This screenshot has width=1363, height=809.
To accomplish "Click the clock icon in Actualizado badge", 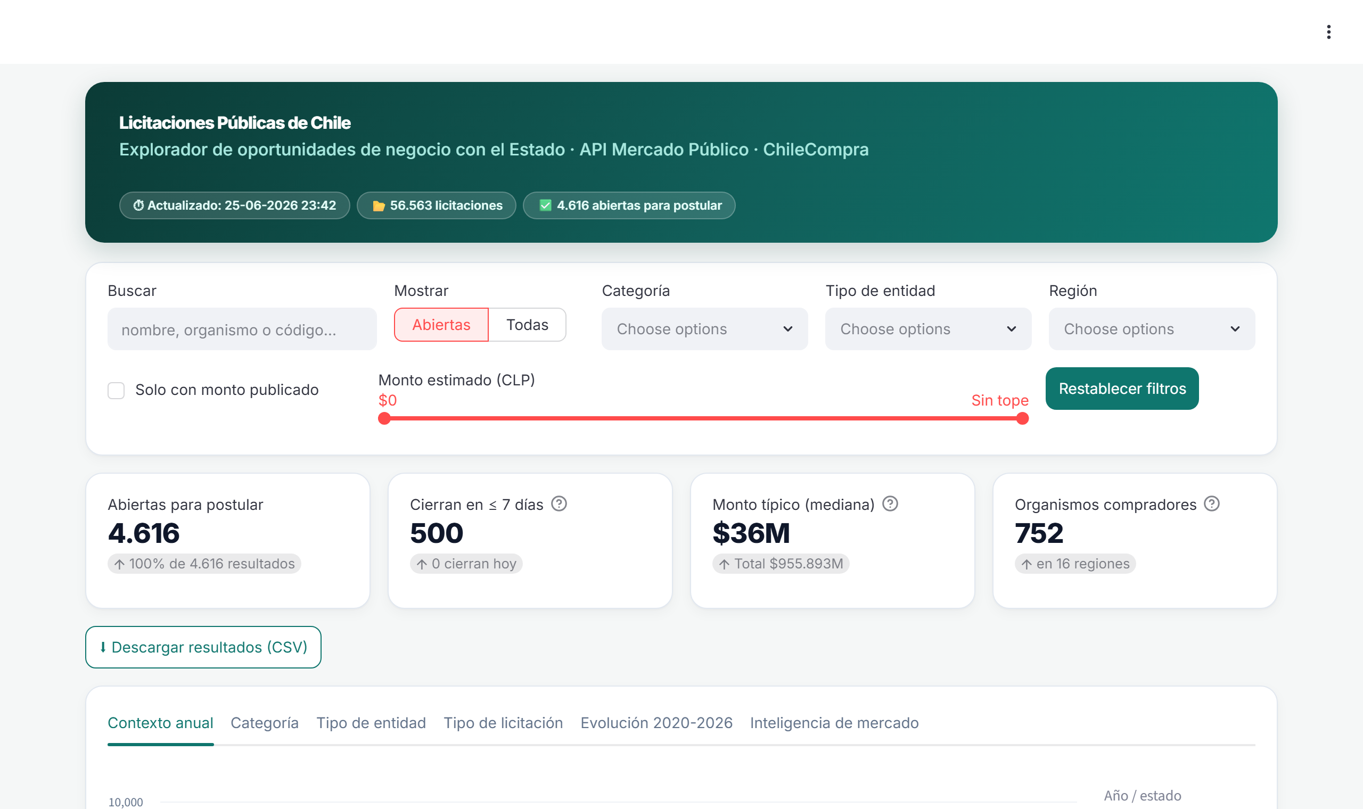I will point(138,205).
